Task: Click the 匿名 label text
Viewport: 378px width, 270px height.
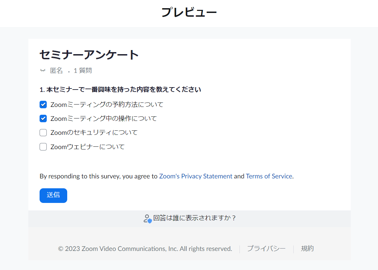Action: click(x=56, y=70)
